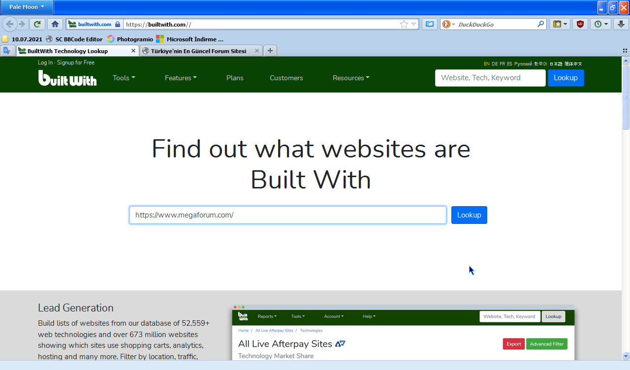Switch site language to DE
The height and width of the screenshot is (370, 630).
pyautogui.click(x=495, y=64)
